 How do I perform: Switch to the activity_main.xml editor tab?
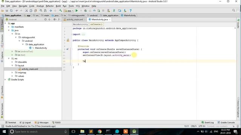tap(75, 19)
